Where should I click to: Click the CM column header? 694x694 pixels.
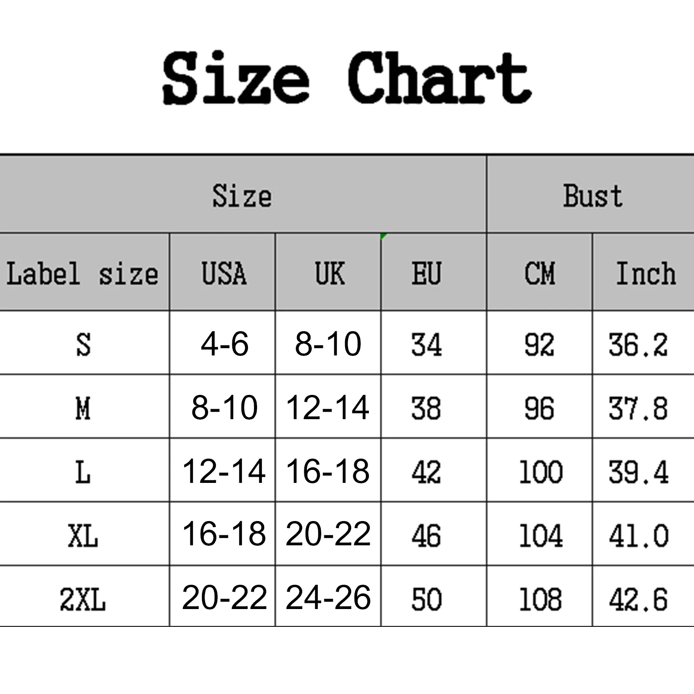pyautogui.click(x=539, y=273)
